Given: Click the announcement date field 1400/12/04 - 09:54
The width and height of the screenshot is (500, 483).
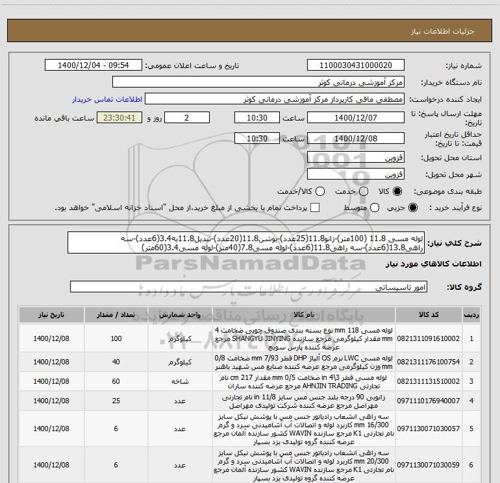Looking at the screenshot, I should coord(94,65).
